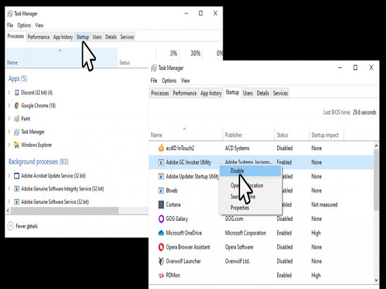Viewport: 386px width, 289px height.
Task: Click the Fewer details link
Action: click(26, 226)
